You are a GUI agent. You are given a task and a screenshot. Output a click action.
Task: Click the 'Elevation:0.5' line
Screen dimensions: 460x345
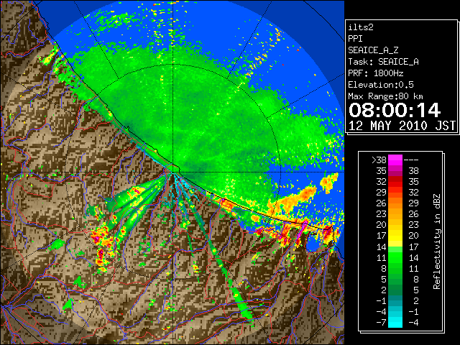coord(381,85)
